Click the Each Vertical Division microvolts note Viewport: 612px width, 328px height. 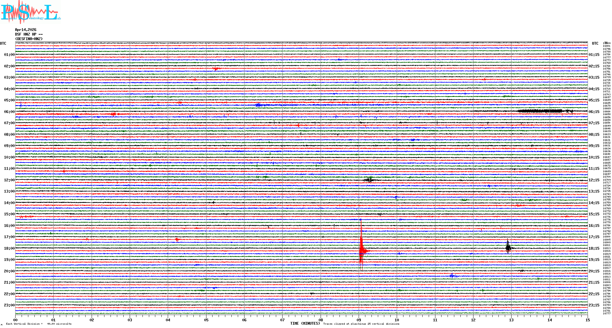[39, 324]
